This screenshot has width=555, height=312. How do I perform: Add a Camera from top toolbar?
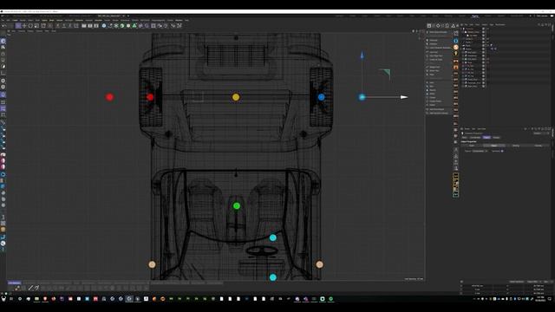click(160, 26)
